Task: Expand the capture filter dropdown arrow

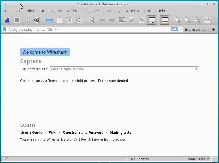Action: (196, 69)
